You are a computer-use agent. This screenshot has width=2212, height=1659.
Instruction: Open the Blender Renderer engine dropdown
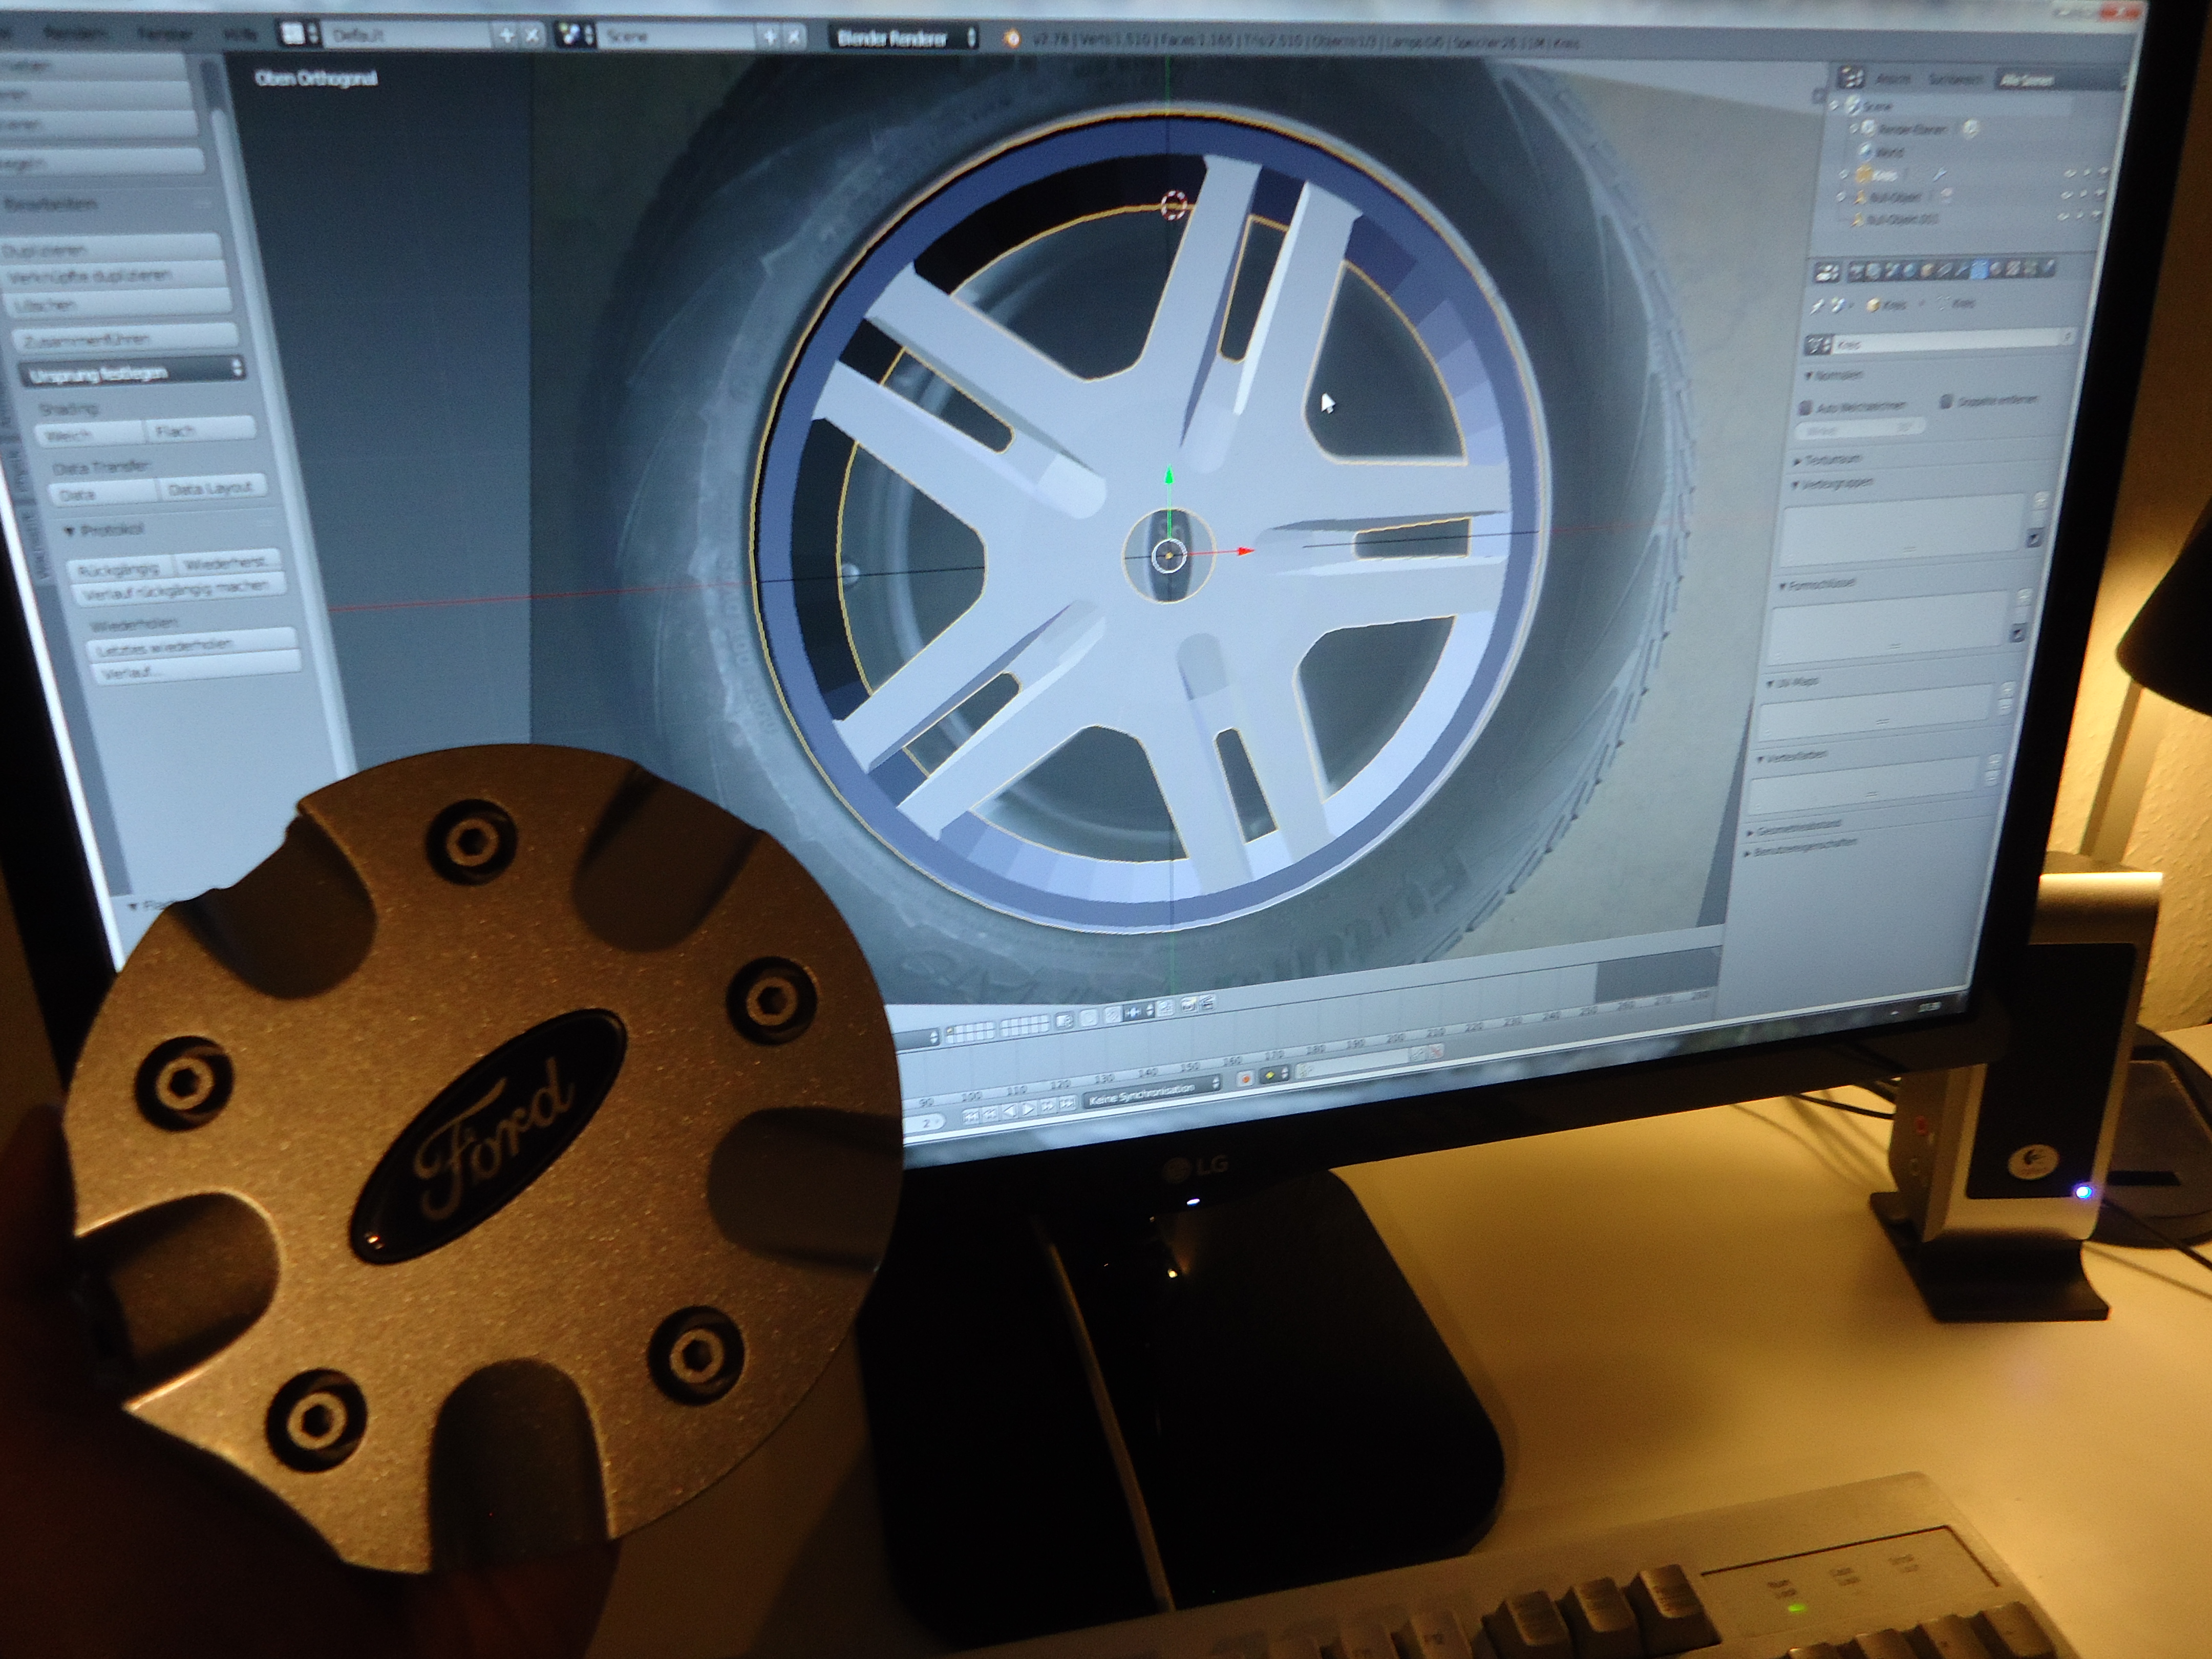coord(903,38)
